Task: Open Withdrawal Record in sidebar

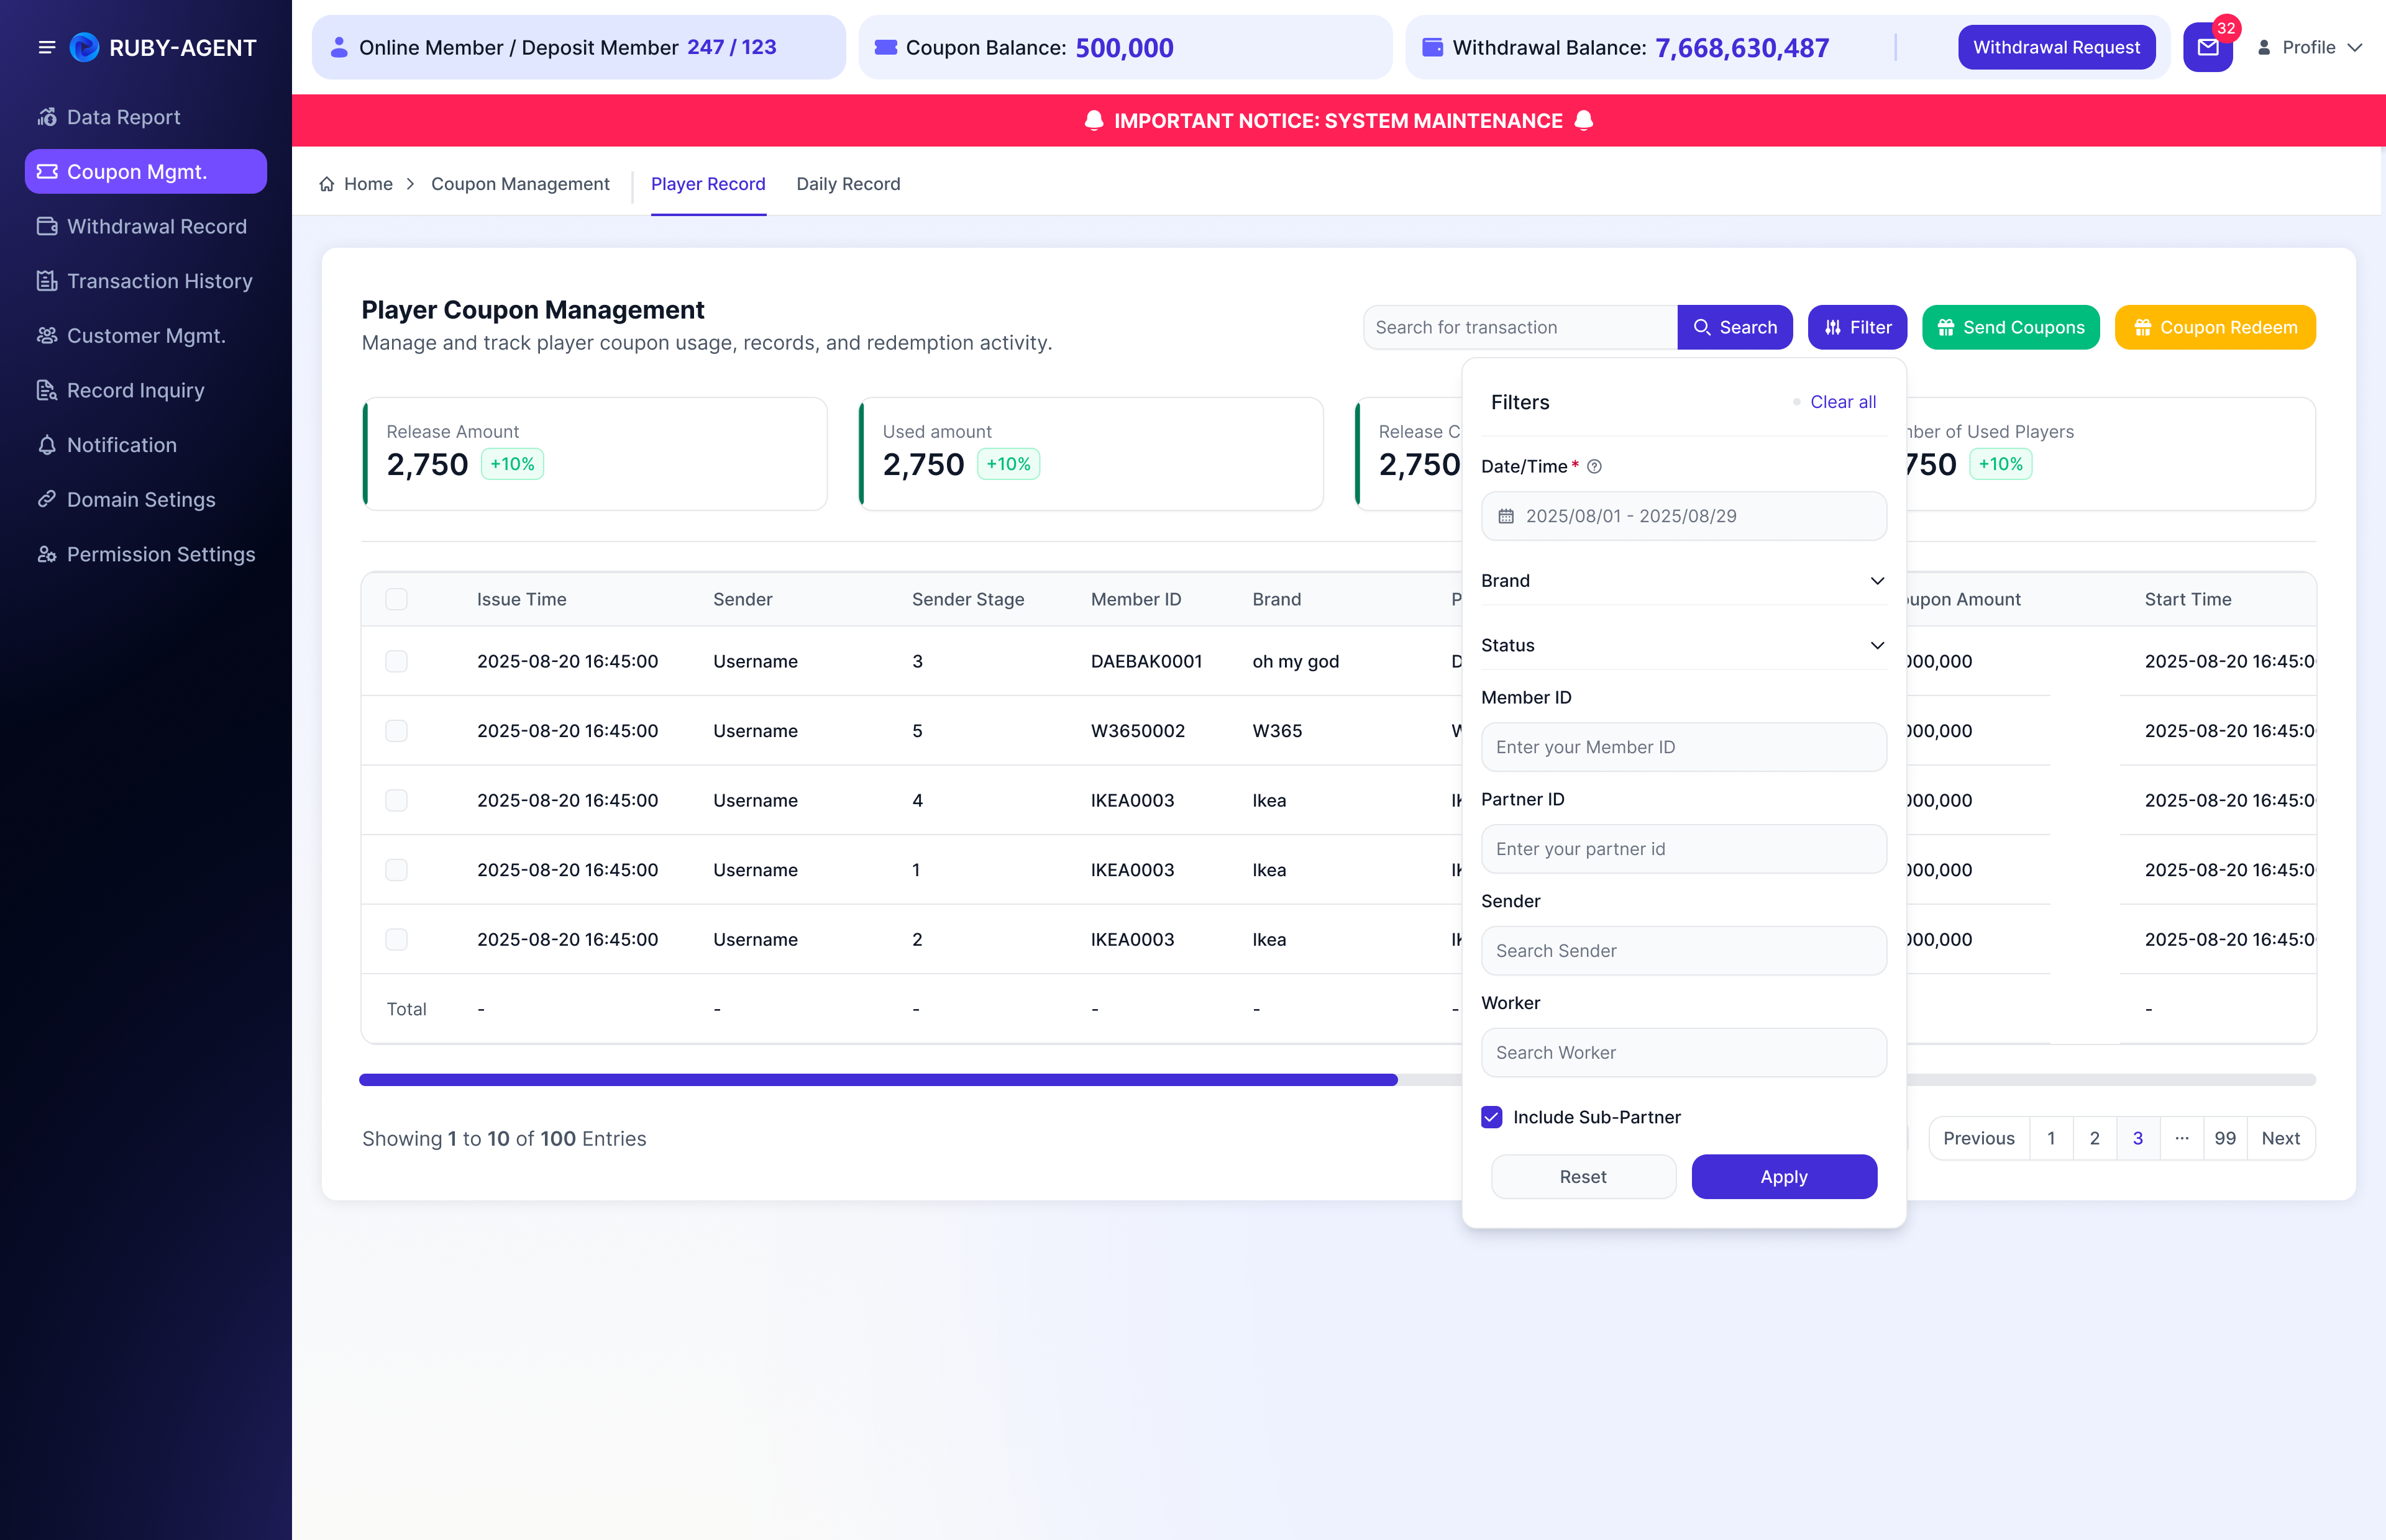Action: 146,226
